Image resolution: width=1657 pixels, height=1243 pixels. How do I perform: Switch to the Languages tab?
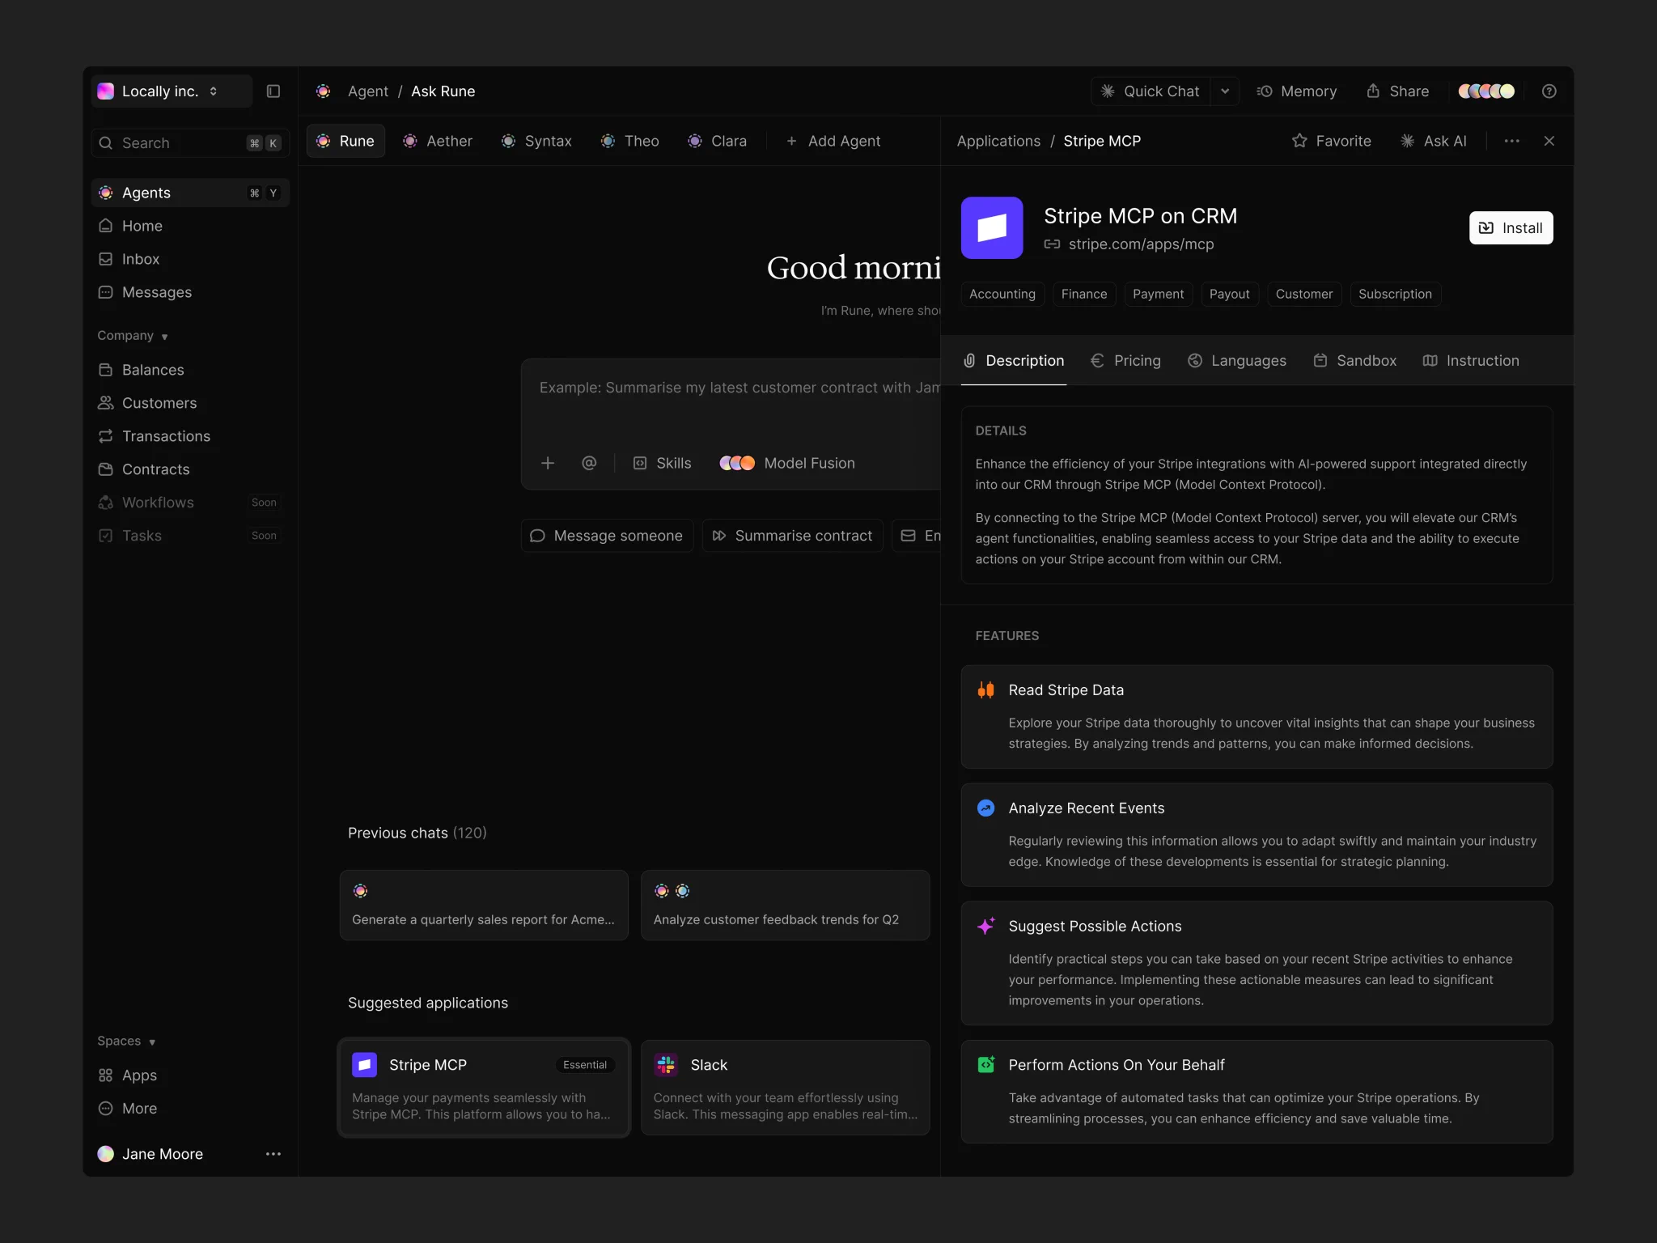pos(1237,361)
